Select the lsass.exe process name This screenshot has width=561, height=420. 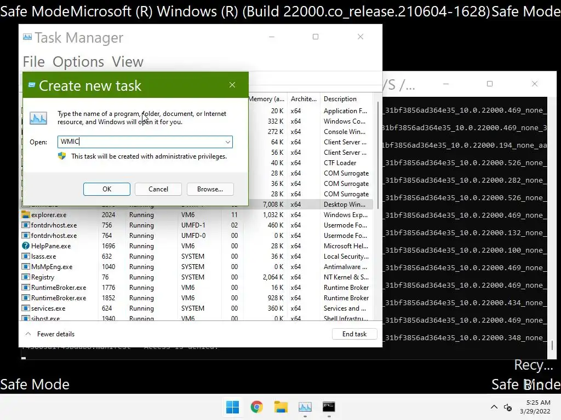coord(43,256)
